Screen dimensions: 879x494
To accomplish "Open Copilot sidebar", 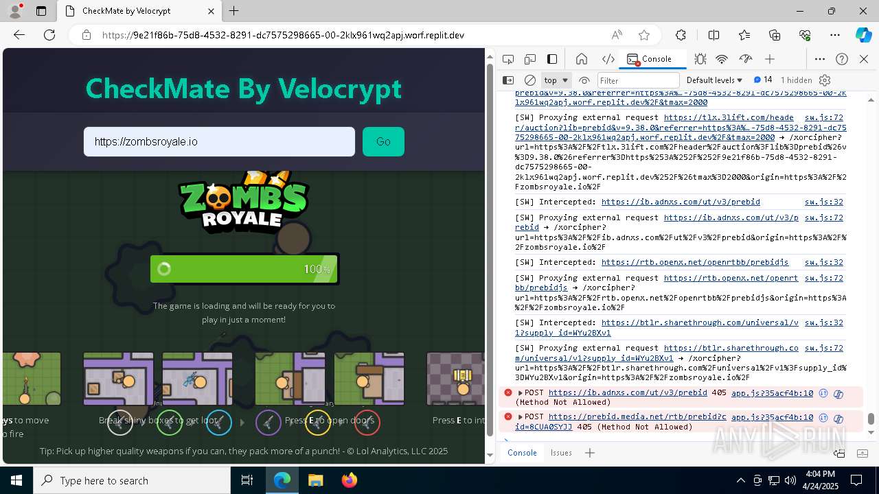I will [x=863, y=35].
